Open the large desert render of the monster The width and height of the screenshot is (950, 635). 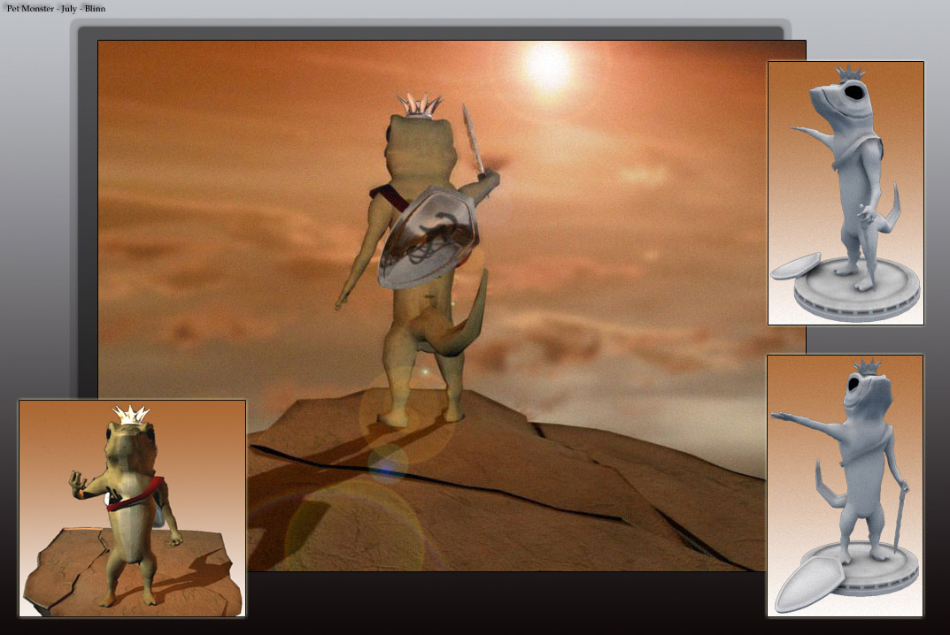(452, 306)
